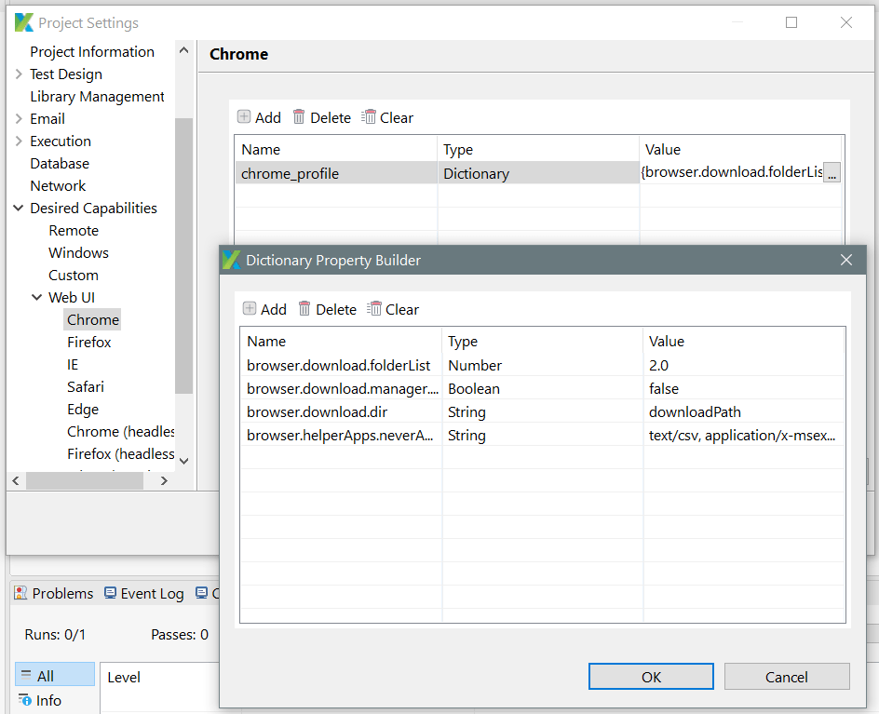Screen dimensions: 879x714
Task: Clear the Chrome capabilities table
Action: 386,117
